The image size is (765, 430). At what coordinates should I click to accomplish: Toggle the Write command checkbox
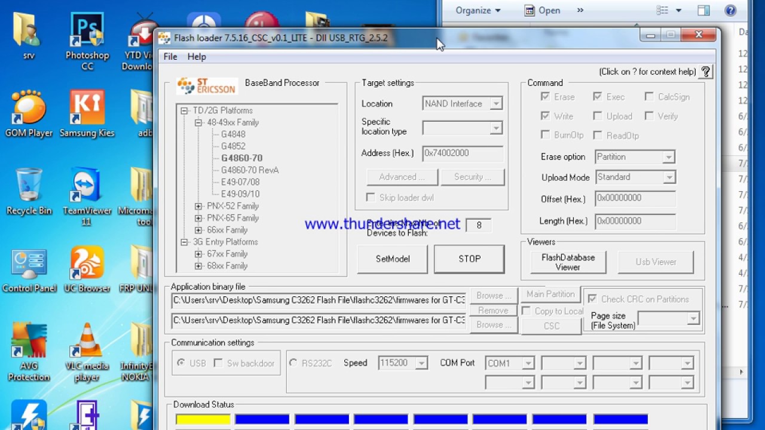point(545,116)
